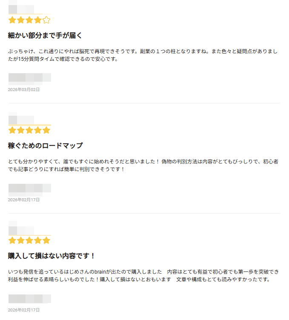Click the empty fifth star above 細かい部分まで手が届く
The width and height of the screenshot is (289, 320).
pos(46,20)
